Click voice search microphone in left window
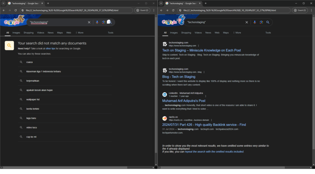The width and height of the screenshot is (315, 174). [97, 22]
